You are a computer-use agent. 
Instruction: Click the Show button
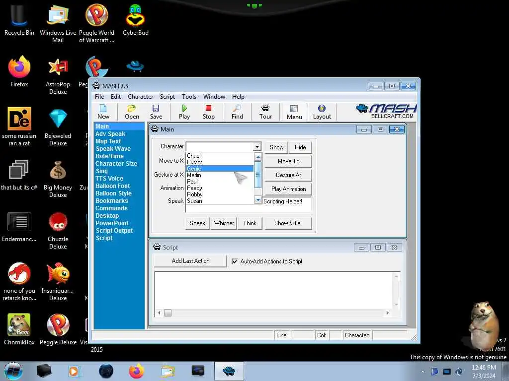(x=276, y=147)
